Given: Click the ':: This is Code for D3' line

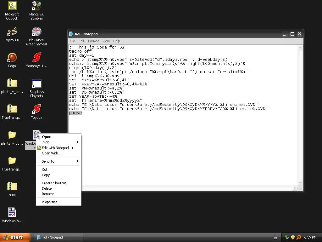Looking at the screenshot, I should click(x=97, y=47).
